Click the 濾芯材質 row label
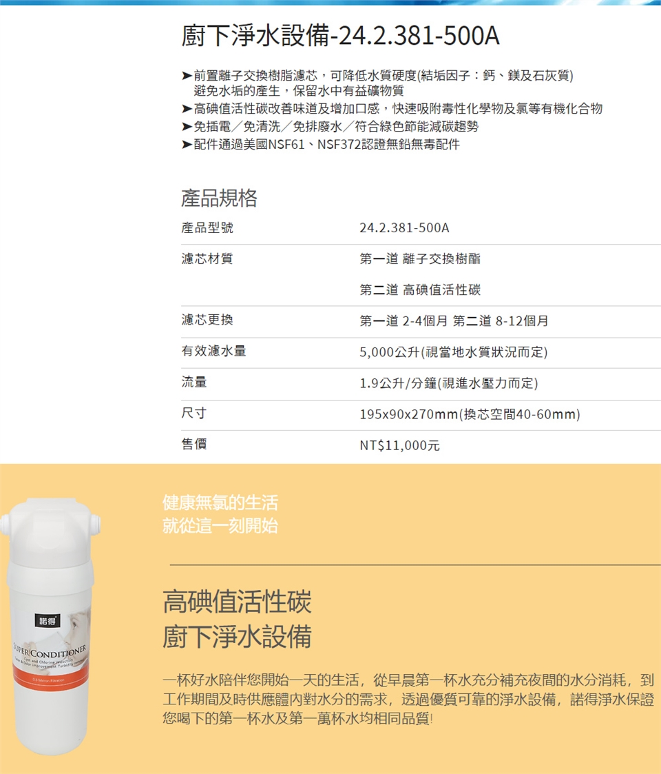This screenshot has width=661, height=774. click(x=207, y=258)
